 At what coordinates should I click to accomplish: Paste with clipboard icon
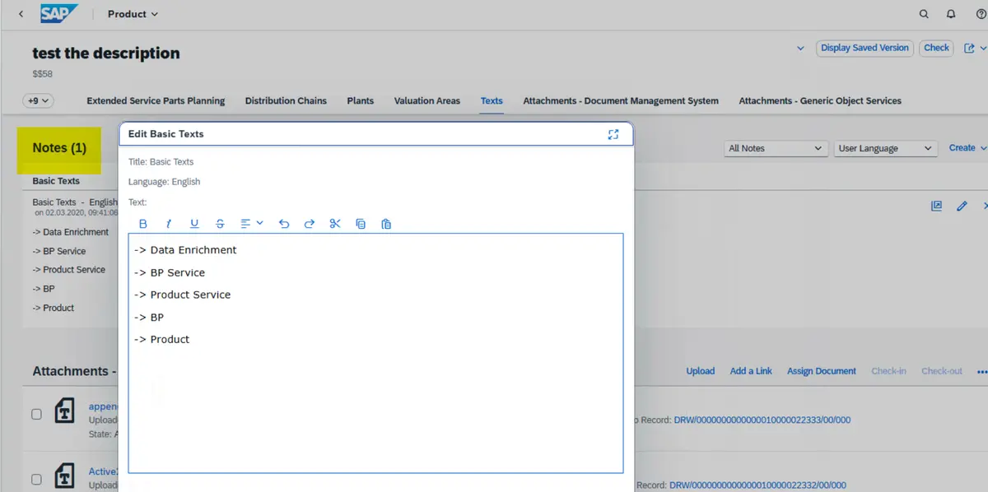point(386,223)
